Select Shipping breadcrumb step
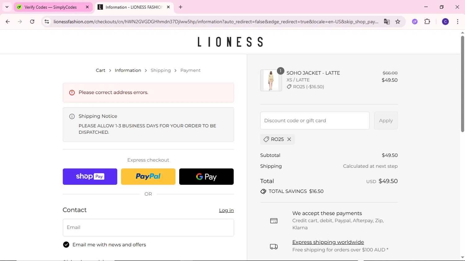 161,71
